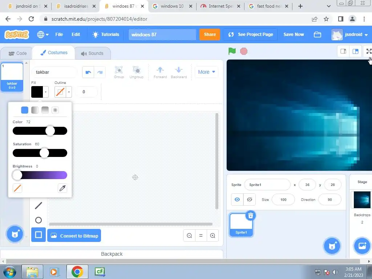This screenshot has width=372, height=279.
Task: Bring object Forward
Action: (160, 72)
